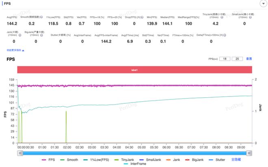Click 重置 reset link beside FPS thresholds

[x=249, y=59]
